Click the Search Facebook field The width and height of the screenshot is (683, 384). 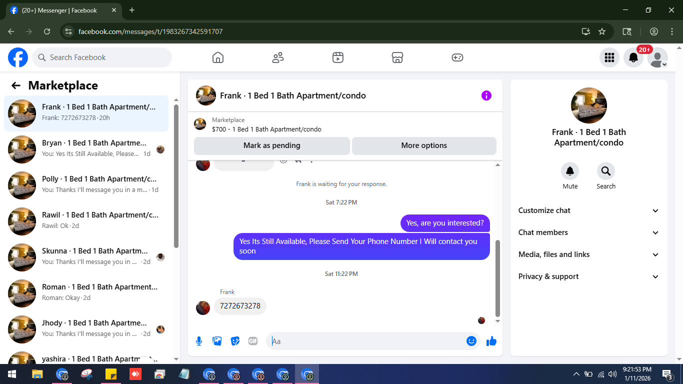(x=102, y=57)
